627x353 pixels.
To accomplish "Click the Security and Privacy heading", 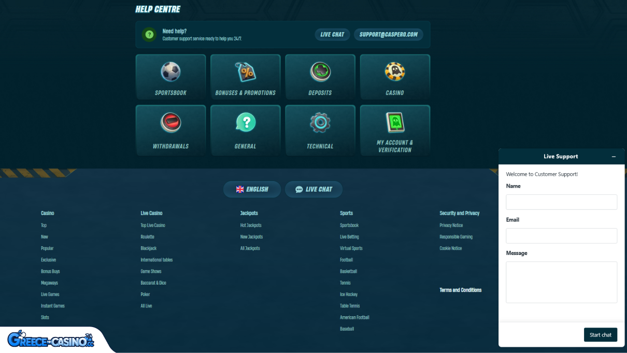I will coord(460,213).
